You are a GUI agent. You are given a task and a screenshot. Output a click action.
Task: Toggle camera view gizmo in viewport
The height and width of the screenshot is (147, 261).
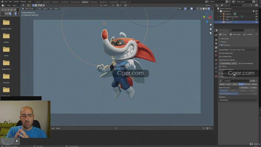211,33
